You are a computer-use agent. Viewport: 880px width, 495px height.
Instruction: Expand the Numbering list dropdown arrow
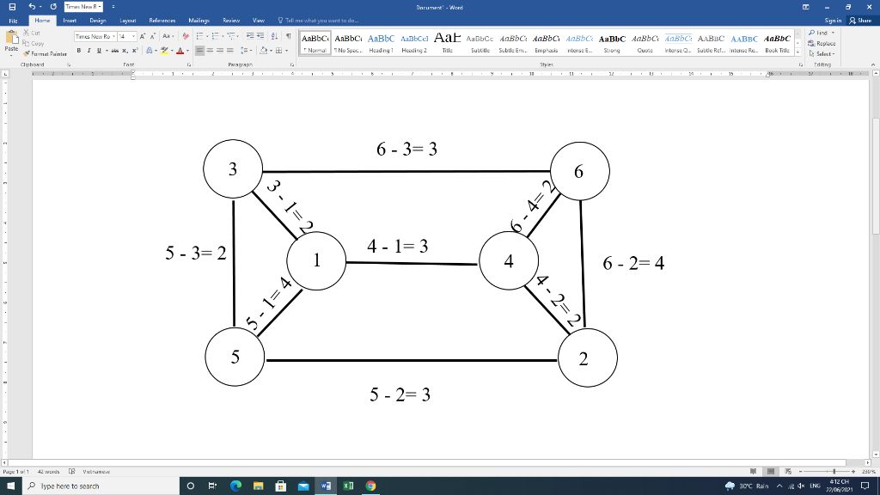223,36
